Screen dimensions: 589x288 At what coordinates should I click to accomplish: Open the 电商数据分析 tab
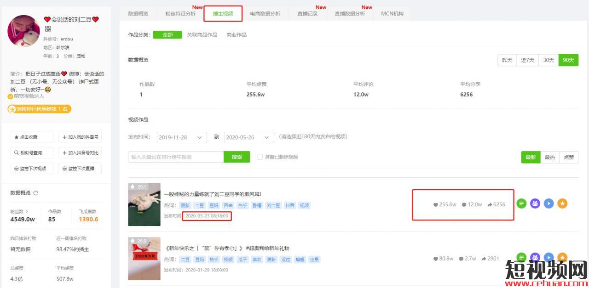coord(265,14)
